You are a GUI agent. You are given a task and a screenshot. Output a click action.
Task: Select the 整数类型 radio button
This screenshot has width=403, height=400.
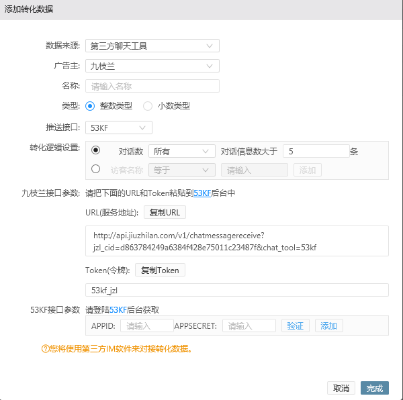90,106
